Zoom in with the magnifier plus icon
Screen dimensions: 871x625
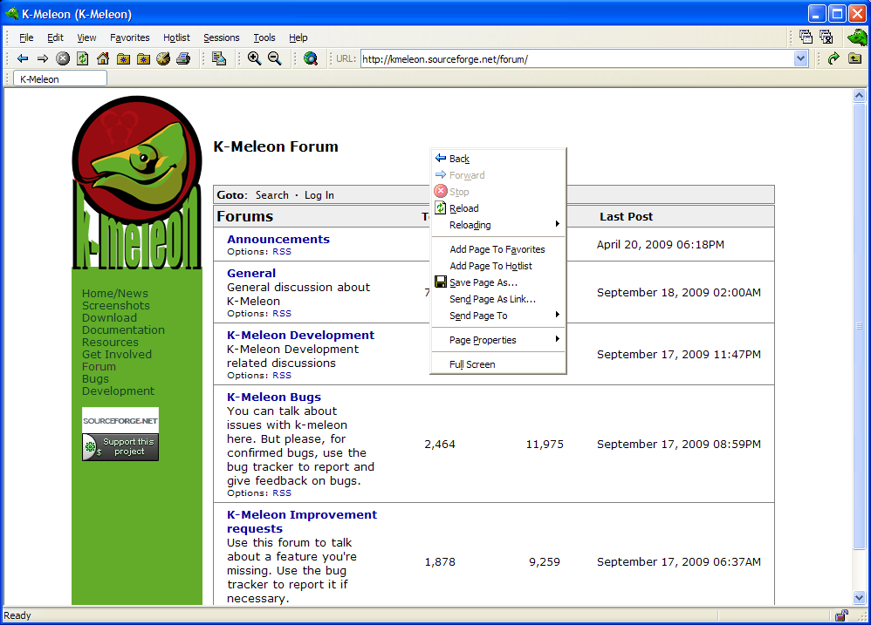pyautogui.click(x=254, y=58)
